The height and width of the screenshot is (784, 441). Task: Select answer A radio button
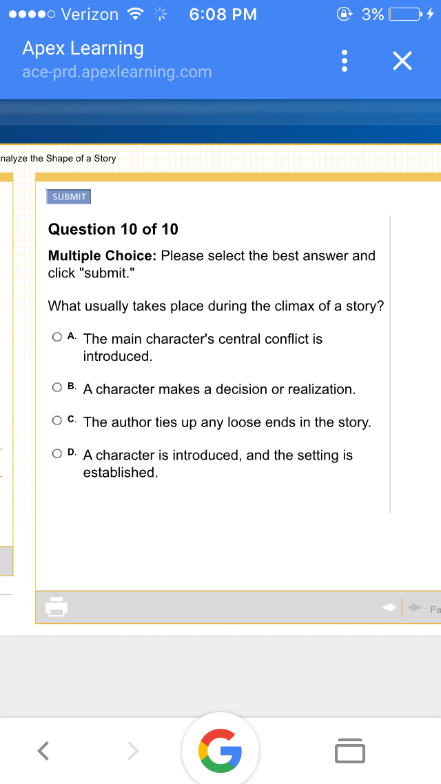tap(57, 337)
